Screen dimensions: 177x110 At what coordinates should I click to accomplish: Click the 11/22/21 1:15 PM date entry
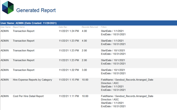[69, 80]
